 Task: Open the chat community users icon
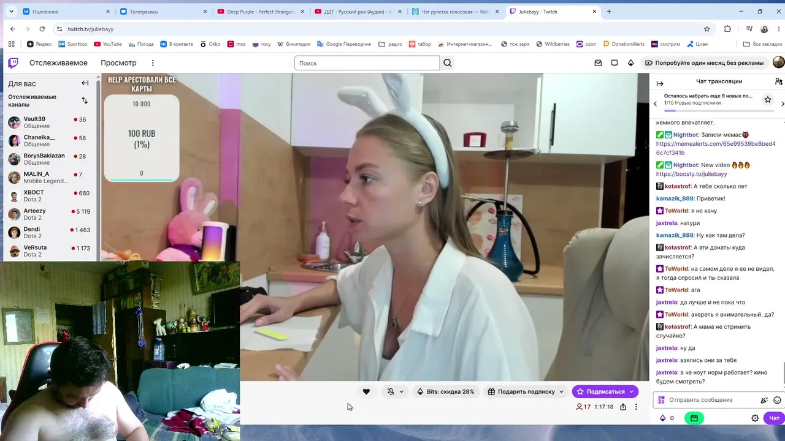[778, 81]
